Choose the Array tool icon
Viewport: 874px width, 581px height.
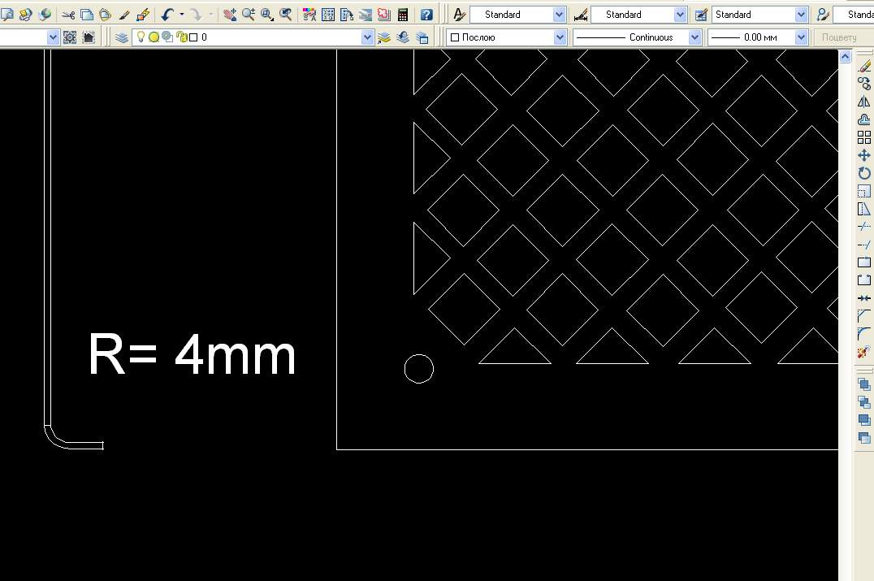(x=863, y=137)
